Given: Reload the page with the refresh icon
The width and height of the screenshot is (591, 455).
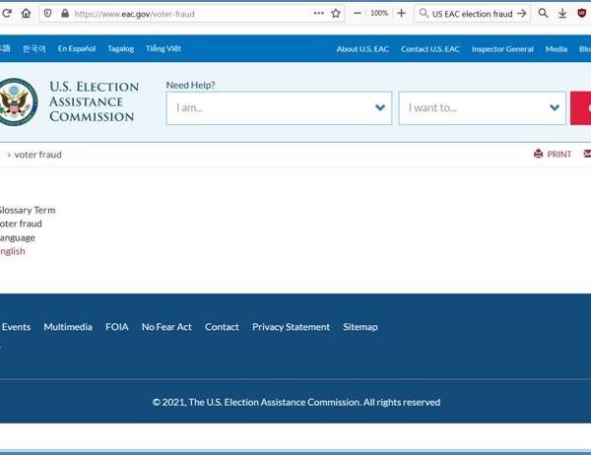Looking at the screenshot, I should pyautogui.click(x=6, y=14).
